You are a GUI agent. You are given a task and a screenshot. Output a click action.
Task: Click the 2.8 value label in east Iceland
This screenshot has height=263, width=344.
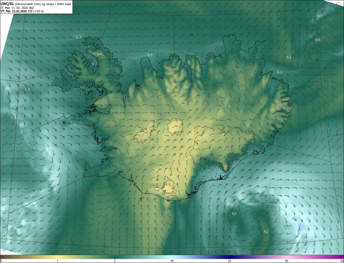(272, 110)
